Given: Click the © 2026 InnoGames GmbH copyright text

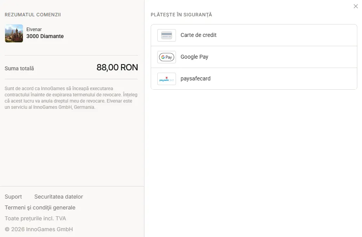Looking at the screenshot, I should pyautogui.click(x=39, y=229).
